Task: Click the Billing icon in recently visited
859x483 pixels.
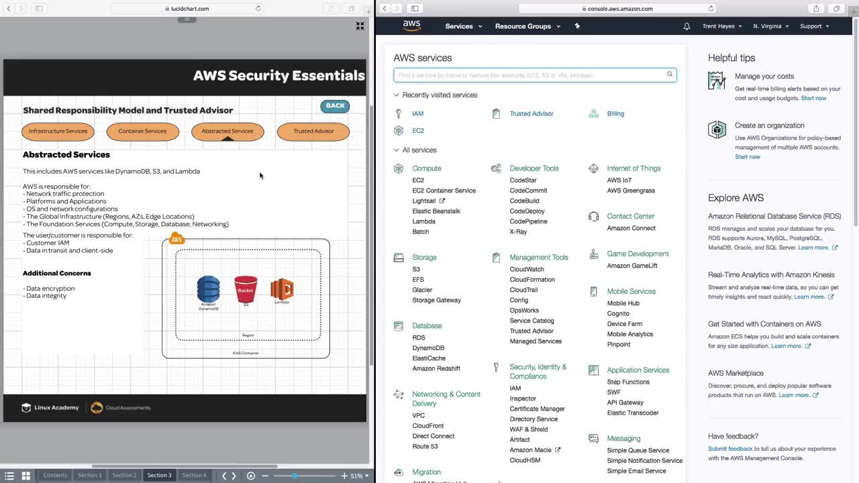Action: (593, 113)
